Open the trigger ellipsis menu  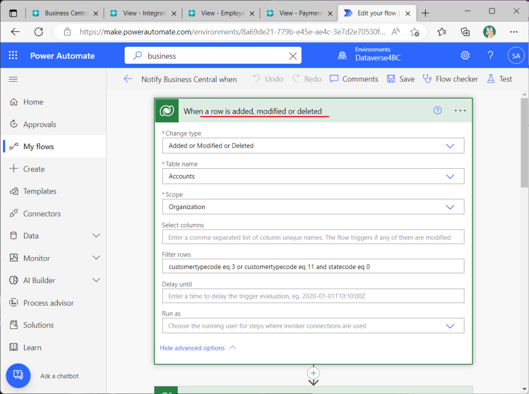[x=460, y=111]
